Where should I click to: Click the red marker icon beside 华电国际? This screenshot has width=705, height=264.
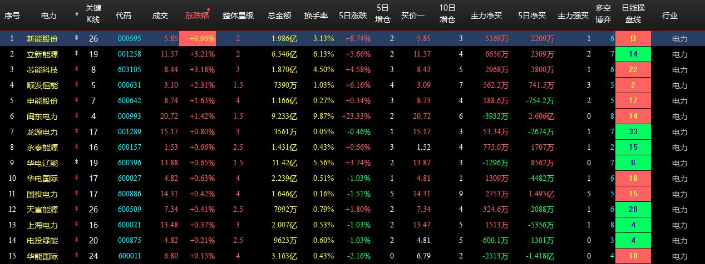(76, 179)
